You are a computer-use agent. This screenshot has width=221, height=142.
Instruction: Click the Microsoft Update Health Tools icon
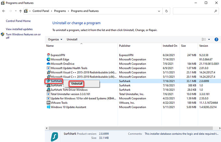(x=48, y=68)
